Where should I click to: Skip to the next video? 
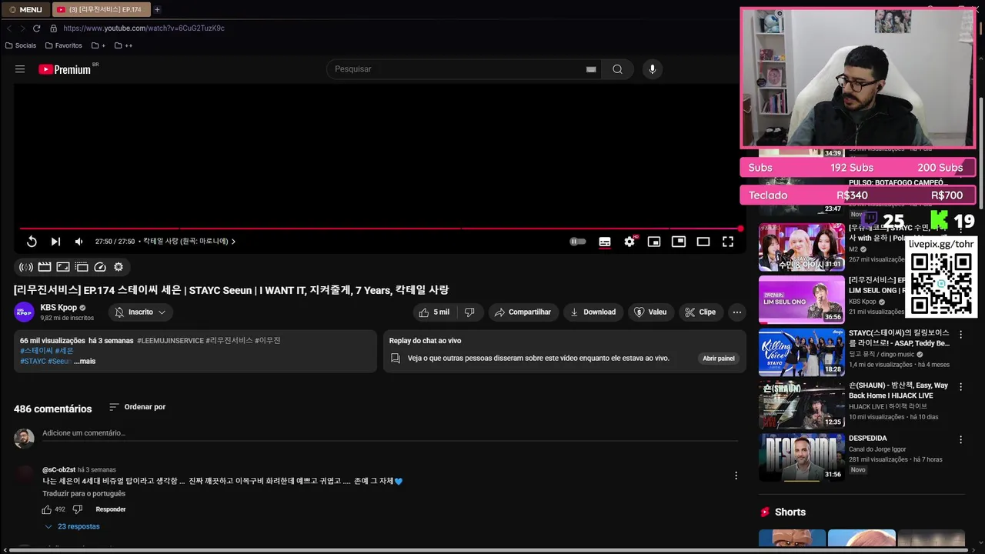(55, 242)
